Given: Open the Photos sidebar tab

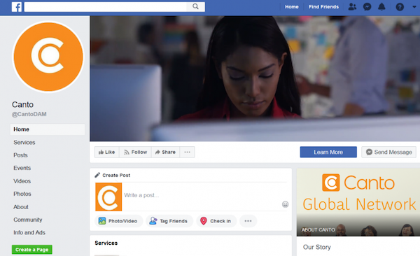Looking at the screenshot, I should [22, 194].
